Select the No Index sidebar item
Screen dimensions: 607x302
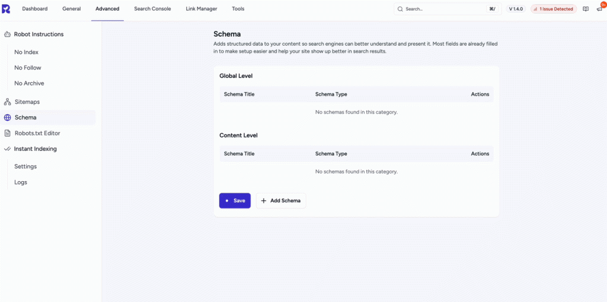tap(26, 52)
